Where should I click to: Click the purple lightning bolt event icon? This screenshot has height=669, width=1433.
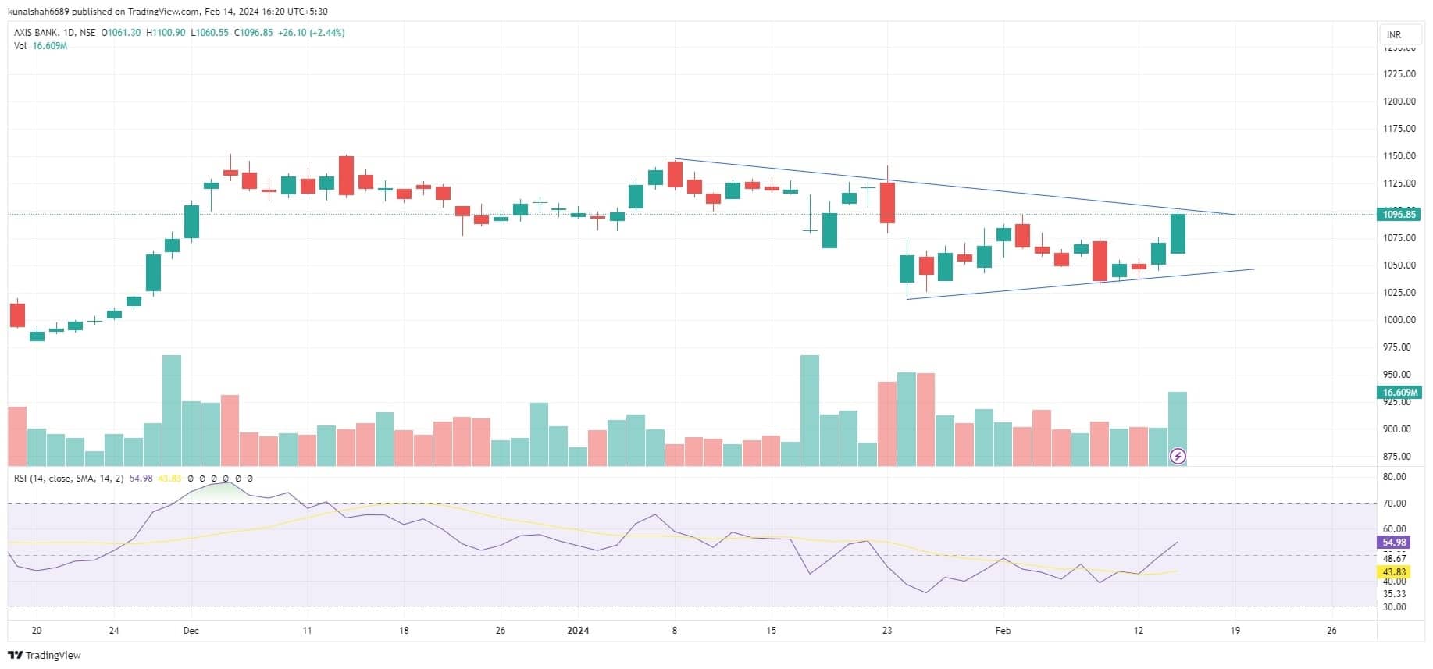pyautogui.click(x=1178, y=456)
